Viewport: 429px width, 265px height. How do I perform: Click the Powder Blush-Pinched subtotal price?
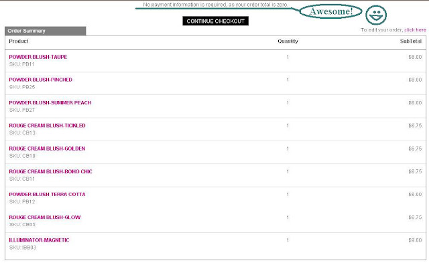(x=415, y=80)
